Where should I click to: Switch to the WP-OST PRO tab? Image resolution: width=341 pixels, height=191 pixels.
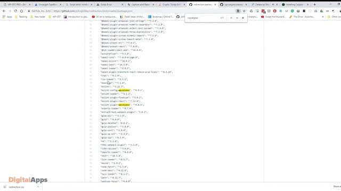point(17,4)
